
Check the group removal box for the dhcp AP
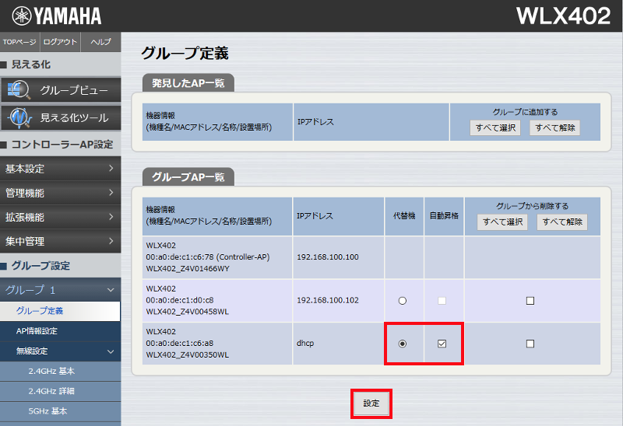(530, 344)
